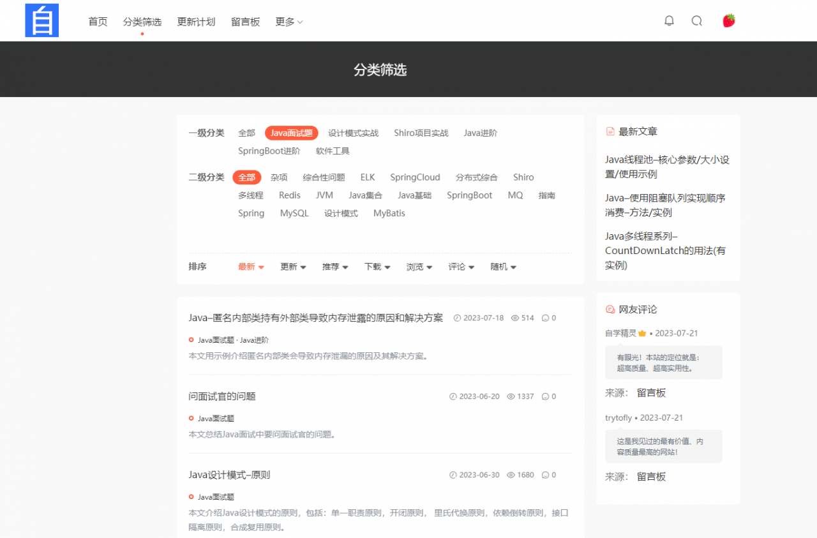The image size is (817, 538).
Task: Open the 随机 sort dropdown
Action: pos(503,267)
